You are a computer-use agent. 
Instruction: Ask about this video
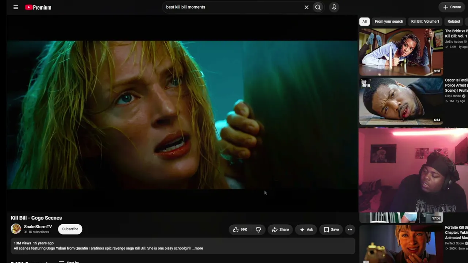click(306, 229)
